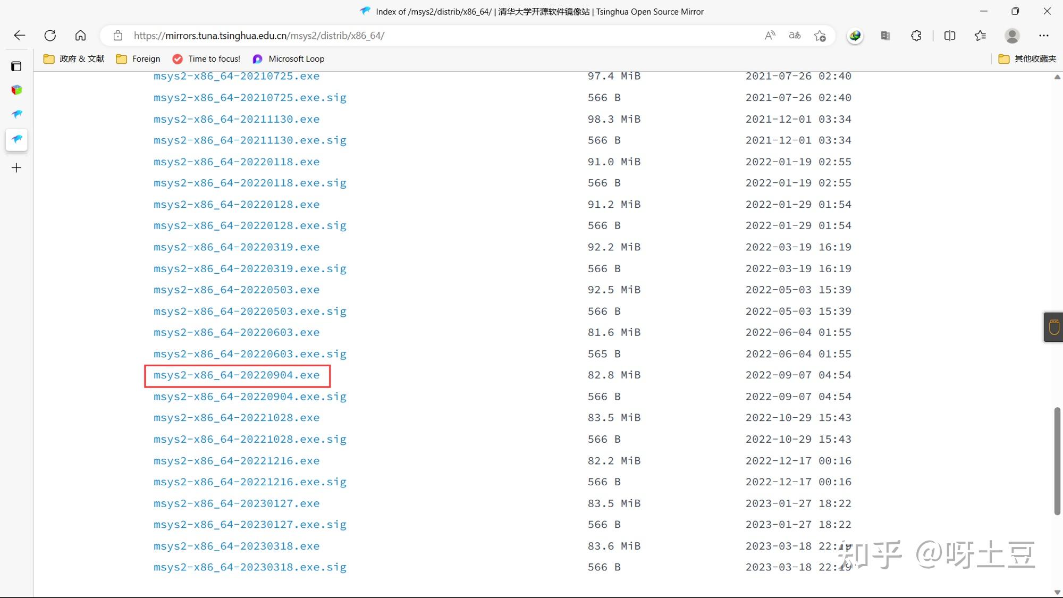Open the Time to focus! bookmark
This screenshot has width=1063, height=598.
click(x=206, y=59)
